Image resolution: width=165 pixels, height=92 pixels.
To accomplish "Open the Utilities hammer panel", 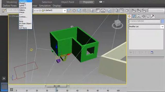I will point(153,16).
